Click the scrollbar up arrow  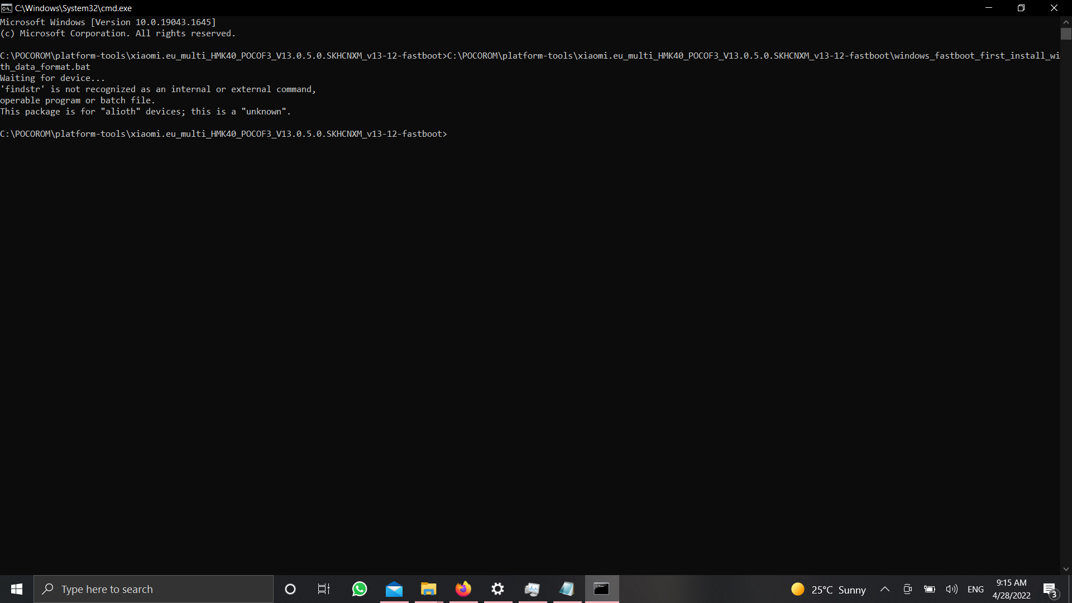click(x=1066, y=22)
